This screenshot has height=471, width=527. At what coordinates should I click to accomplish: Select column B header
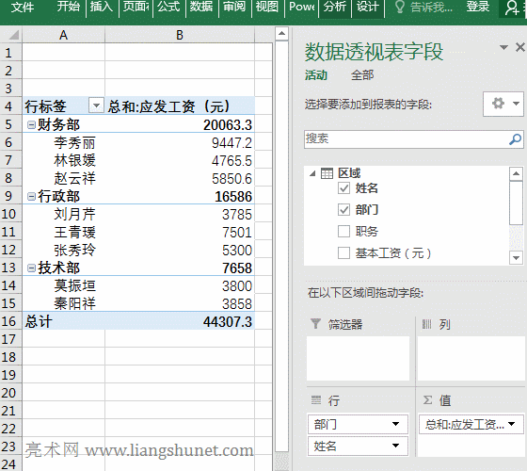pyautogui.click(x=180, y=35)
